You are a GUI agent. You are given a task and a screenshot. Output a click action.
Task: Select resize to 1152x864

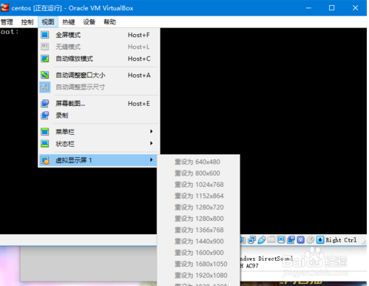(199, 196)
